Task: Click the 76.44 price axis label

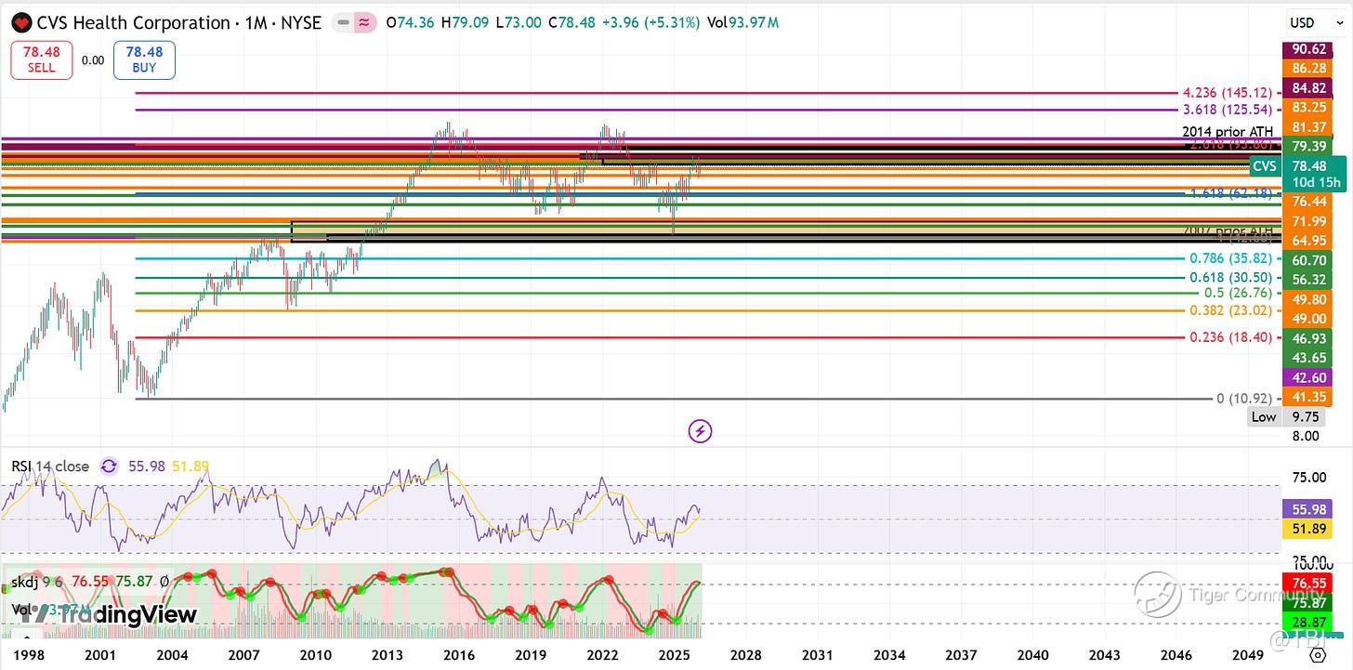Action: click(1306, 202)
